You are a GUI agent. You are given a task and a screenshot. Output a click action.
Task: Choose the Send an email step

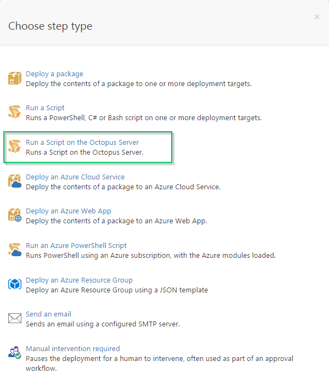click(48, 314)
